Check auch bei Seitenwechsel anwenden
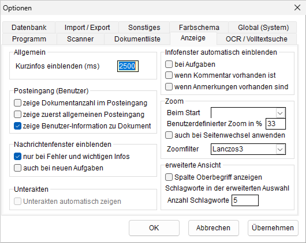 pos(169,135)
